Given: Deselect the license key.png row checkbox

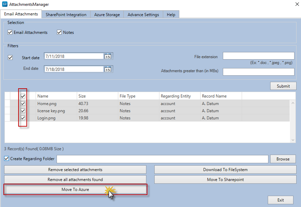Looking at the screenshot, I should point(23,111).
